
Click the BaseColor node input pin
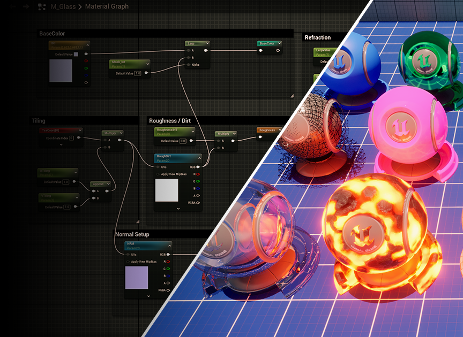[x=261, y=50]
